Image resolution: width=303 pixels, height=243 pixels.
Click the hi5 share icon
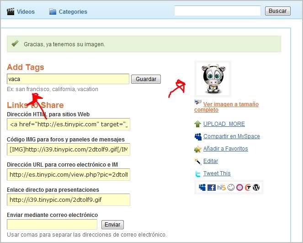222,188
